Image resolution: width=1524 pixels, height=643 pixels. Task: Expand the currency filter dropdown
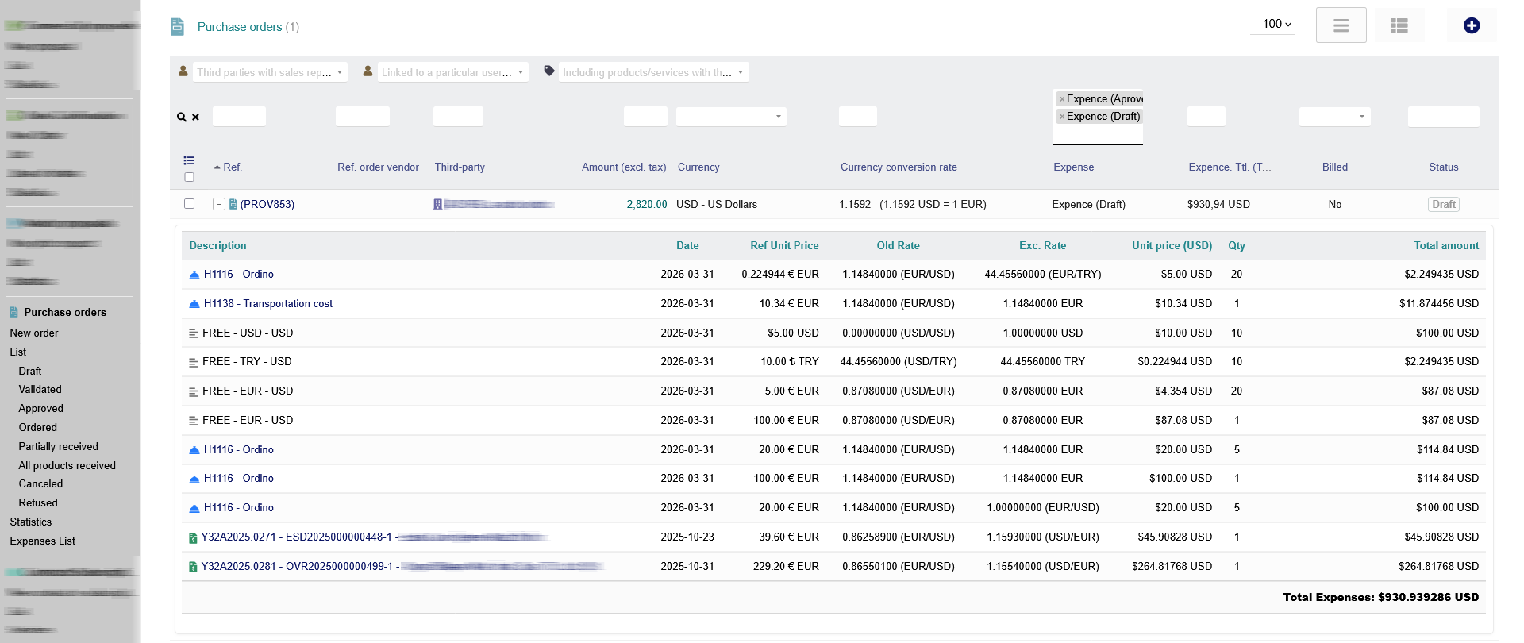(730, 117)
